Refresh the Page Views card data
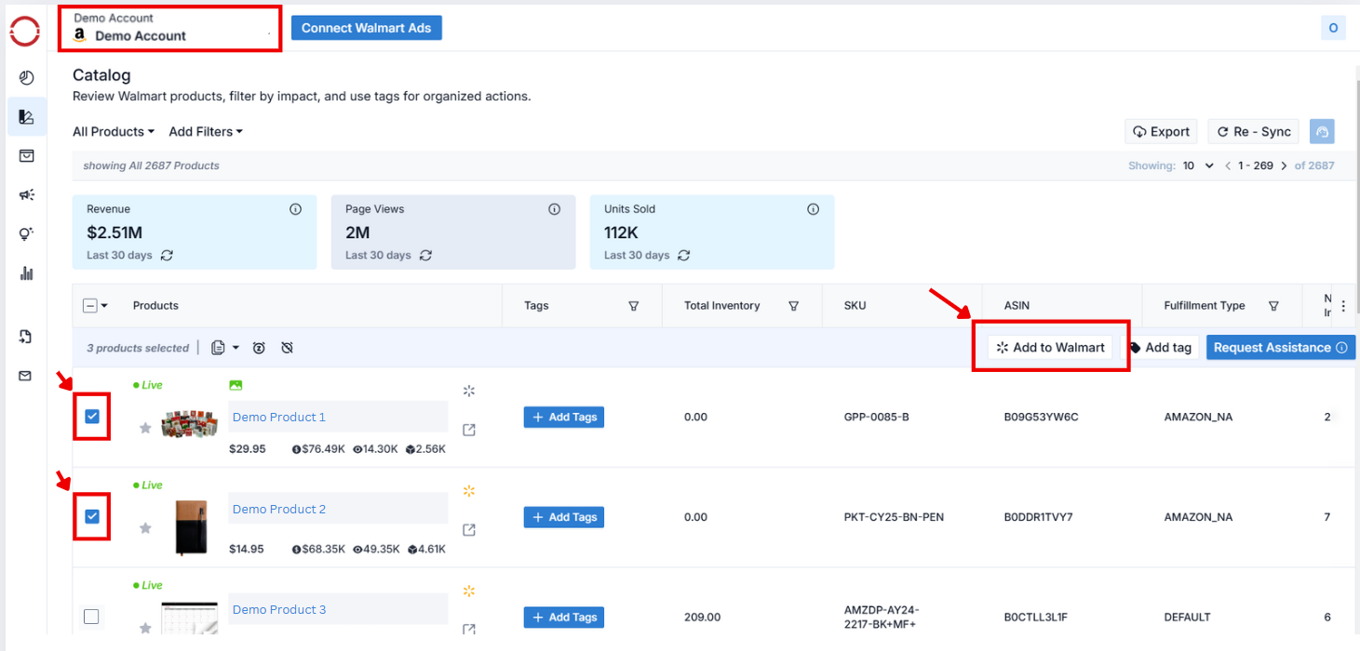This screenshot has height=651, width=1360. pyautogui.click(x=425, y=255)
